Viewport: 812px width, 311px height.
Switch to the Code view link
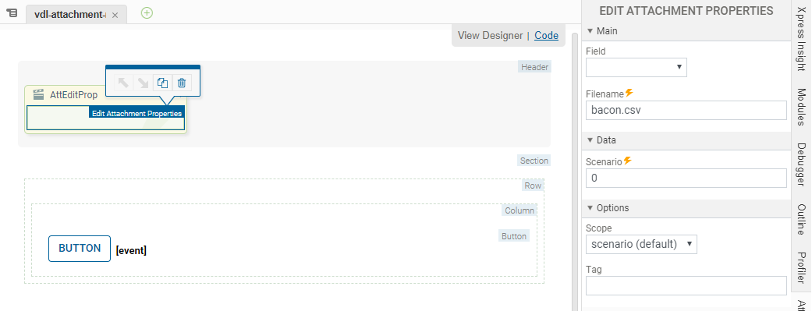546,35
